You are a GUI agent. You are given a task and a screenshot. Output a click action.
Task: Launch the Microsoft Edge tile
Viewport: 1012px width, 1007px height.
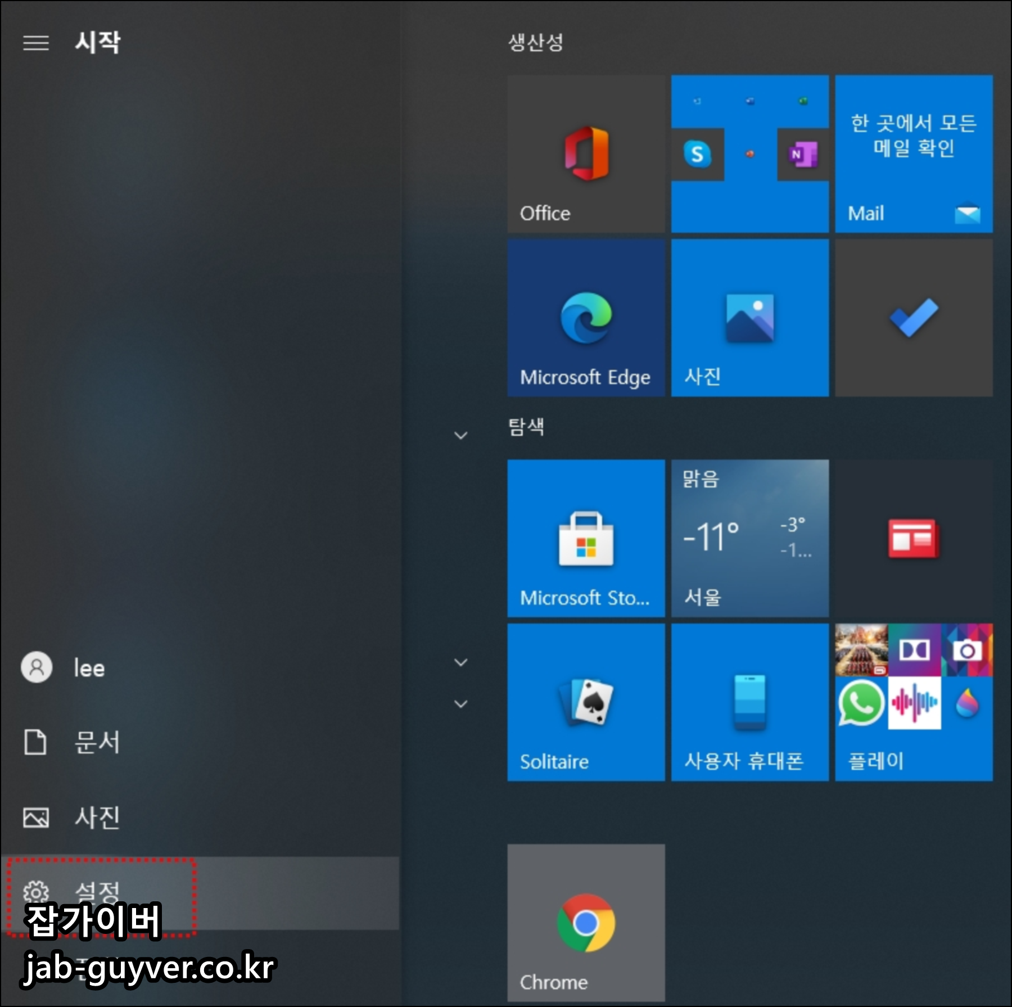(x=586, y=318)
